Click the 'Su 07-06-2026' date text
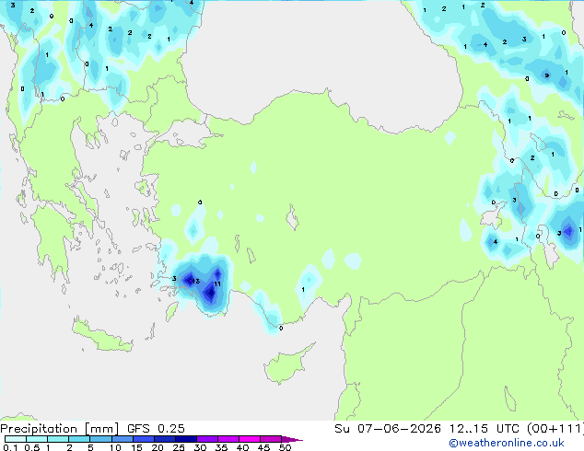The height and width of the screenshot is (451, 584). coord(388,429)
